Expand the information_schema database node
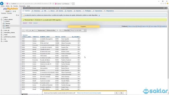 (1, 32)
